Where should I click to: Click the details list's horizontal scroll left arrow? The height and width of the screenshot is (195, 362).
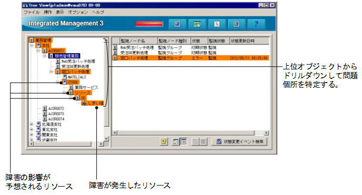point(115,133)
